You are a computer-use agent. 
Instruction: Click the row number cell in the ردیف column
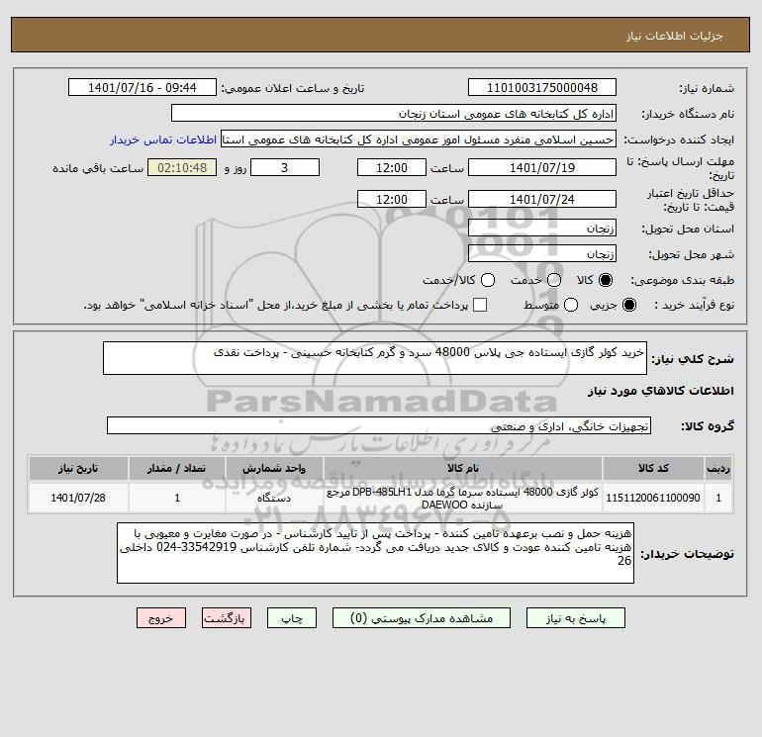click(x=718, y=498)
